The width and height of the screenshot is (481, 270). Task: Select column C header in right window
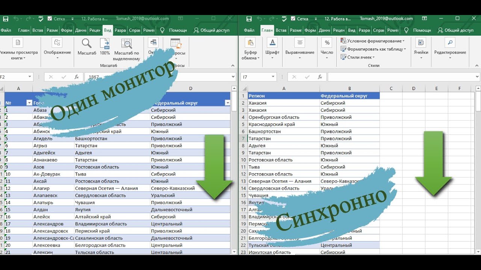[x=391, y=88]
